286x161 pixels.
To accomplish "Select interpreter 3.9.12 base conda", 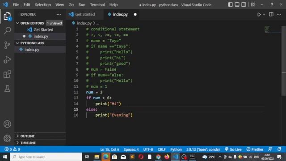I will tap(203, 149).
